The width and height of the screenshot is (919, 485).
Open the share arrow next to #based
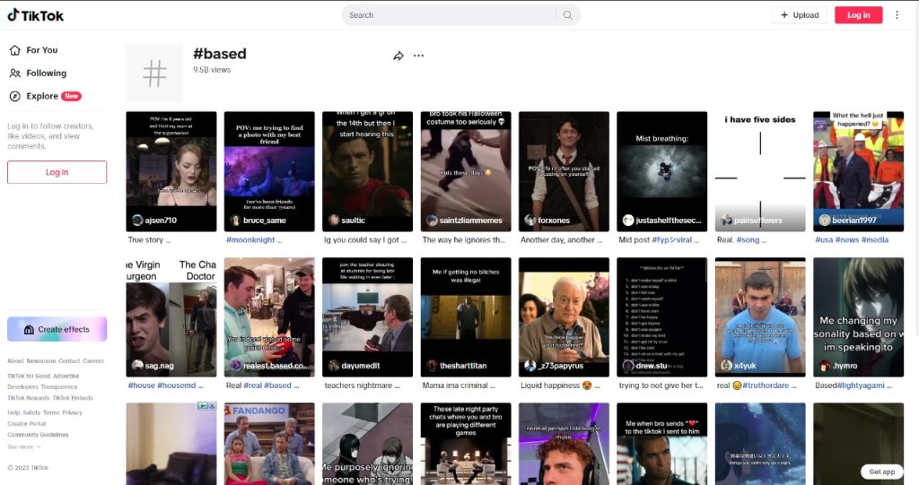pos(398,56)
